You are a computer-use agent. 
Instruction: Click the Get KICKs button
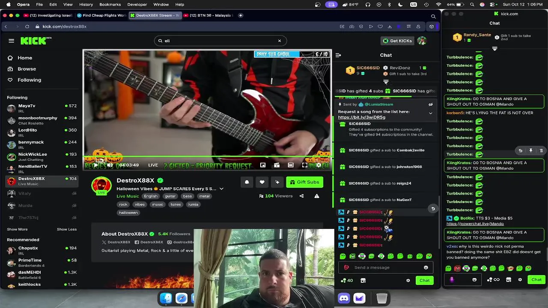tap(397, 41)
